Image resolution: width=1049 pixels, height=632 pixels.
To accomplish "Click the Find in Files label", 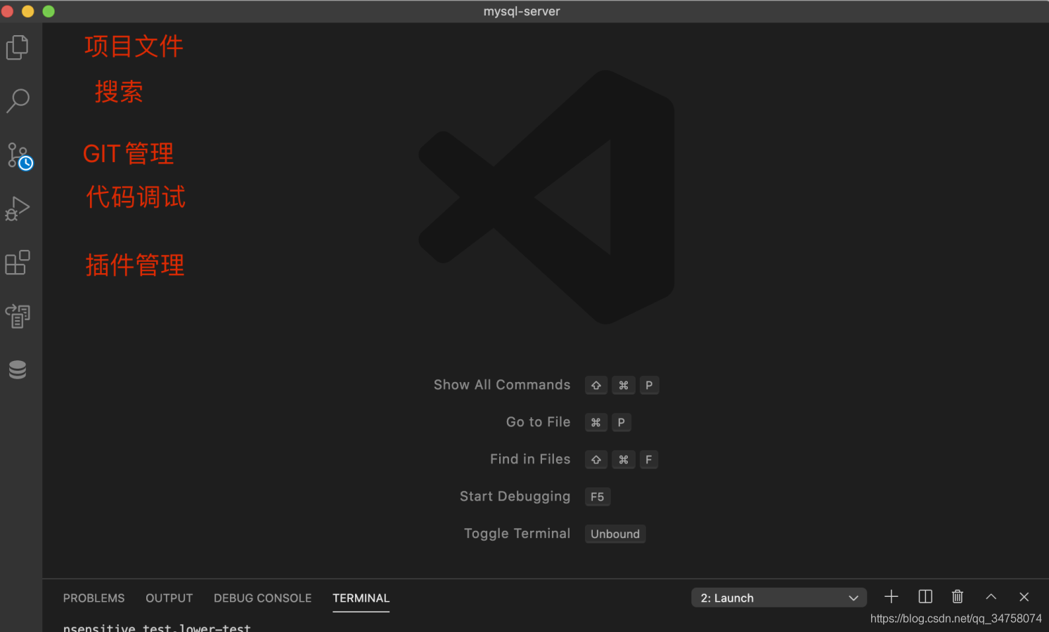I will [530, 459].
